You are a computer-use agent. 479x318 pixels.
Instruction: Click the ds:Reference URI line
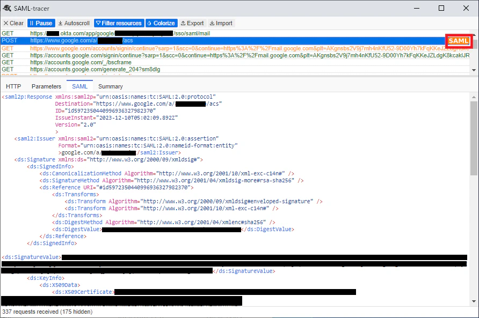(x=117, y=187)
